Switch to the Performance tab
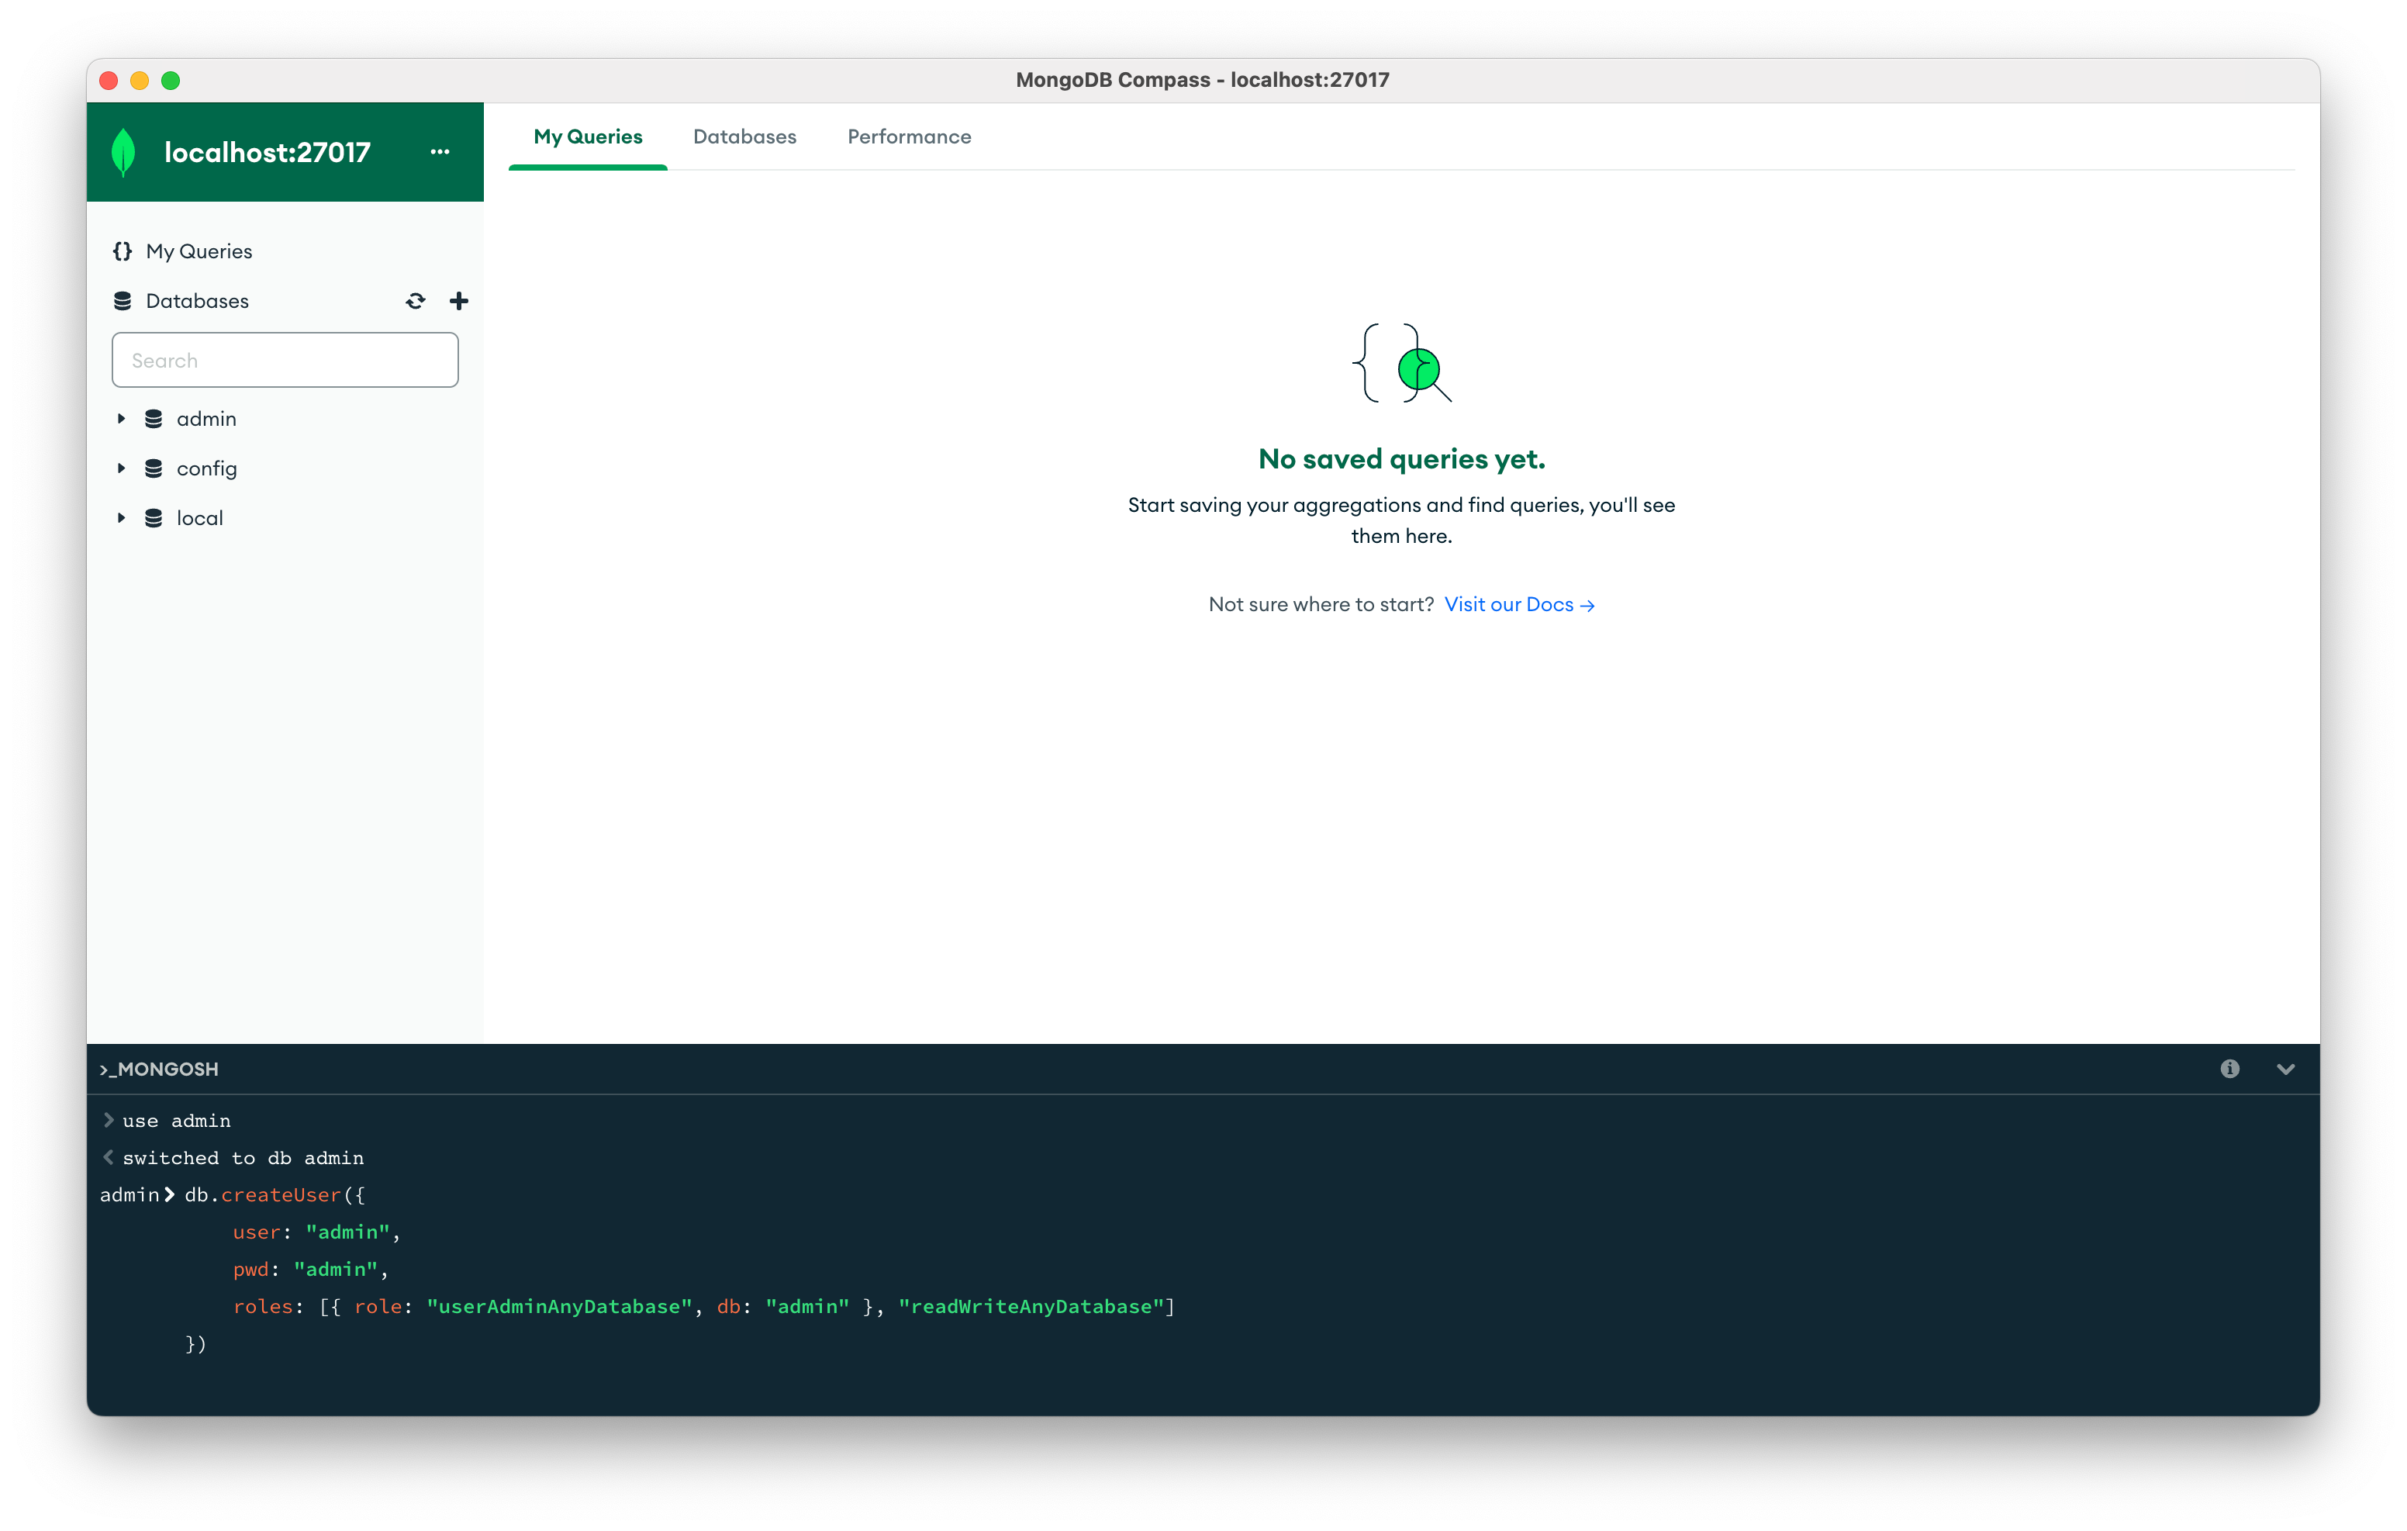 point(909,137)
